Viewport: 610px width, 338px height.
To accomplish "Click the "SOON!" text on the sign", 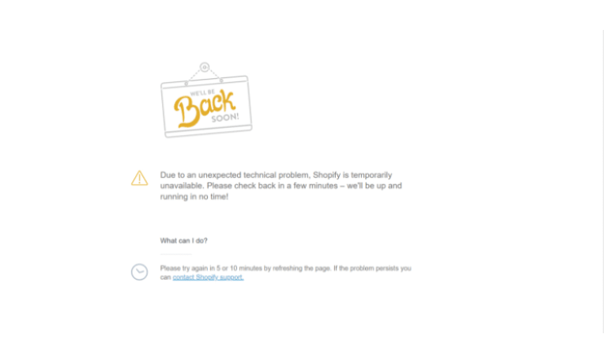I will pos(225,118).
